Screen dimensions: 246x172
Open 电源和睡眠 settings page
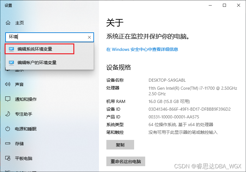click(x=26, y=129)
